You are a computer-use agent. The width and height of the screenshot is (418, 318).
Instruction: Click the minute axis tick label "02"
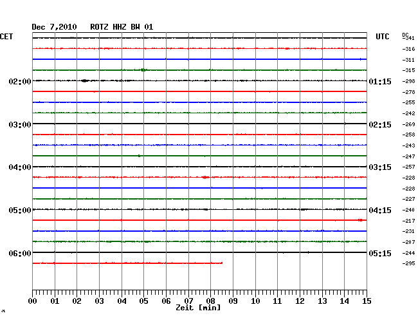coord(77,301)
